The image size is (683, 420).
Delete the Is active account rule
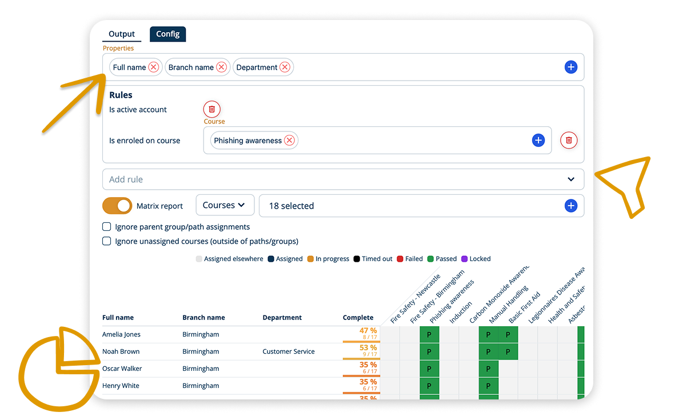(x=211, y=109)
